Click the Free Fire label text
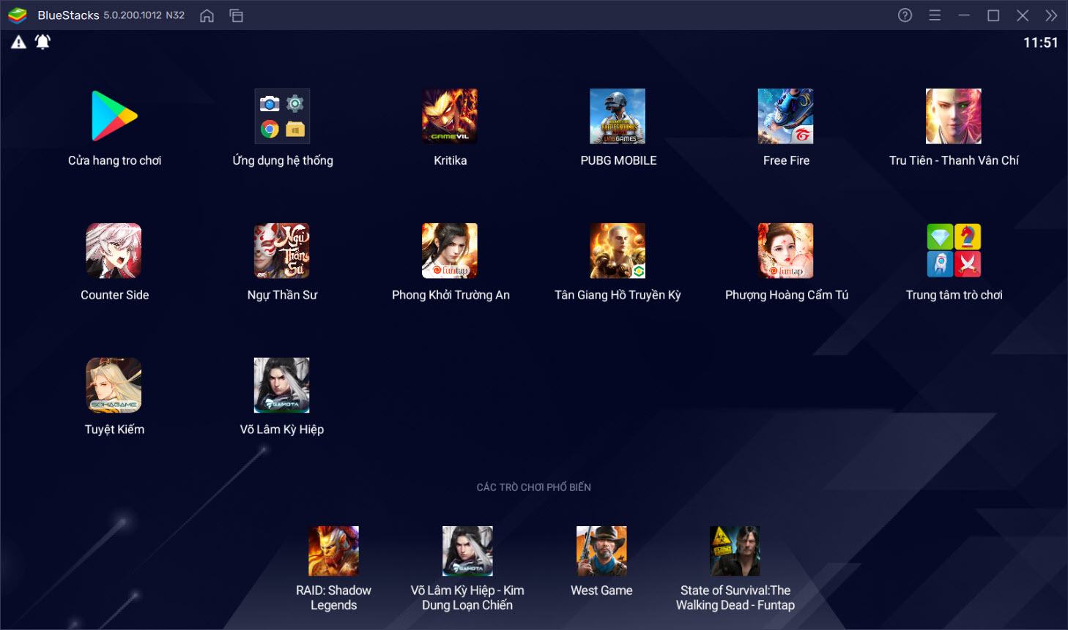This screenshot has width=1068, height=630. tap(786, 160)
